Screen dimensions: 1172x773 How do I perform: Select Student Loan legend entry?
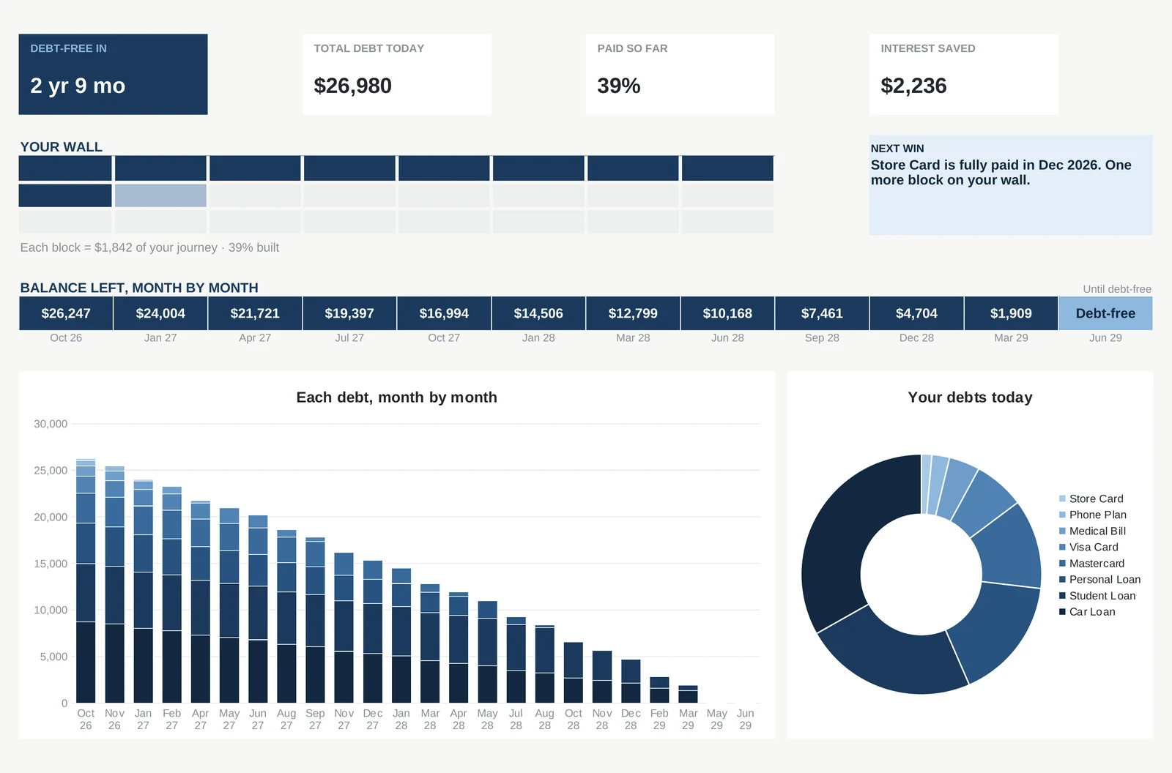coord(1097,596)
